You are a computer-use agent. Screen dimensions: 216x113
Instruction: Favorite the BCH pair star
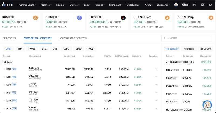(4, 109)
